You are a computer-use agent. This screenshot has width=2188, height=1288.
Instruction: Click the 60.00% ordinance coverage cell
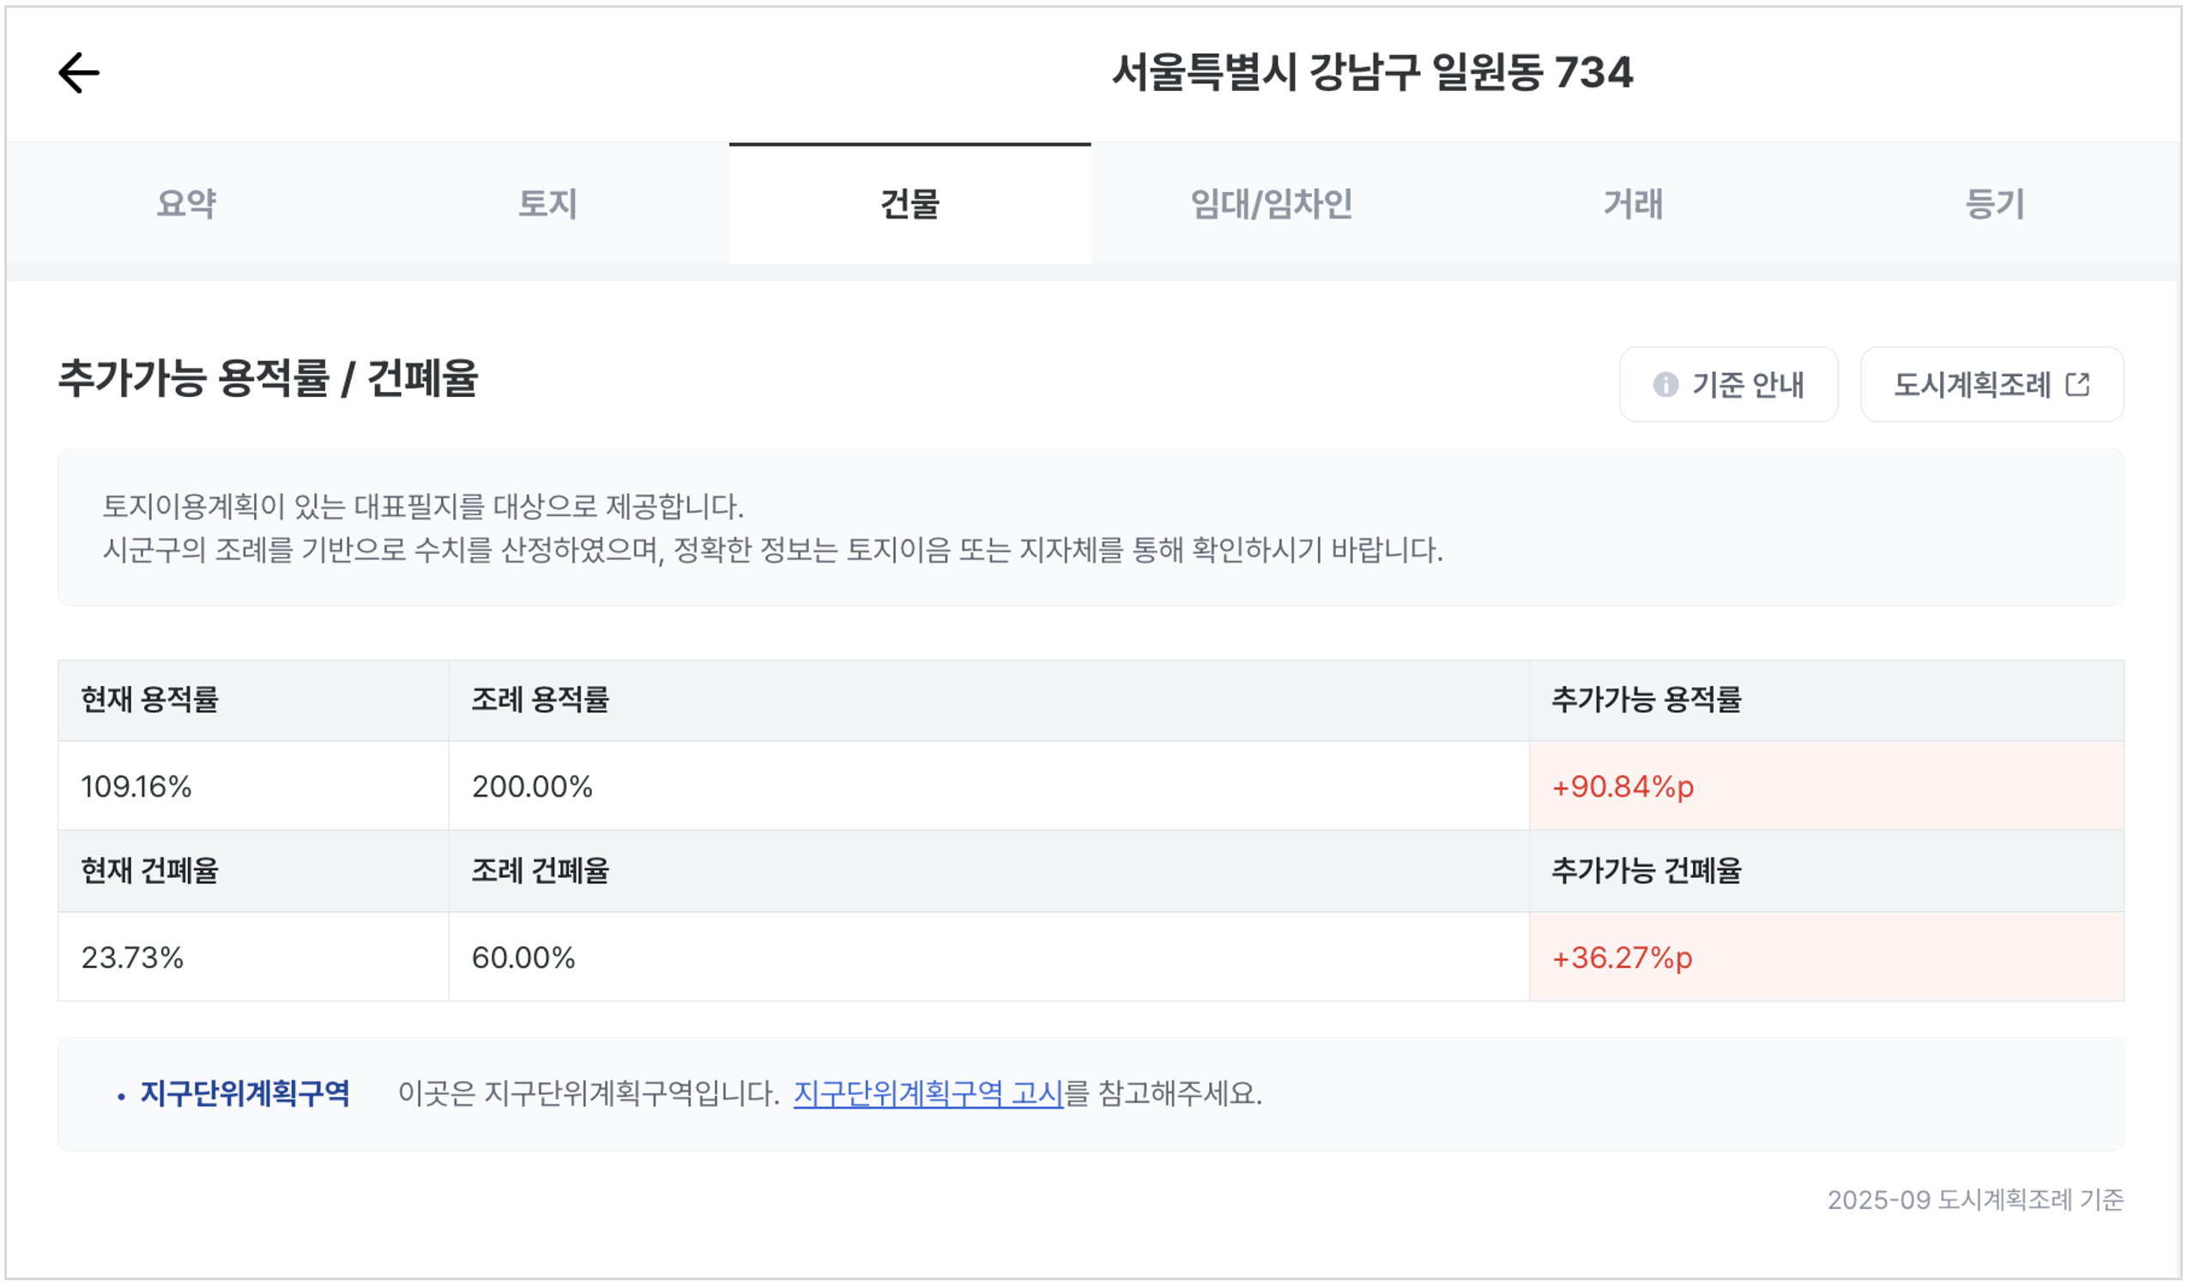click(523, 958)
